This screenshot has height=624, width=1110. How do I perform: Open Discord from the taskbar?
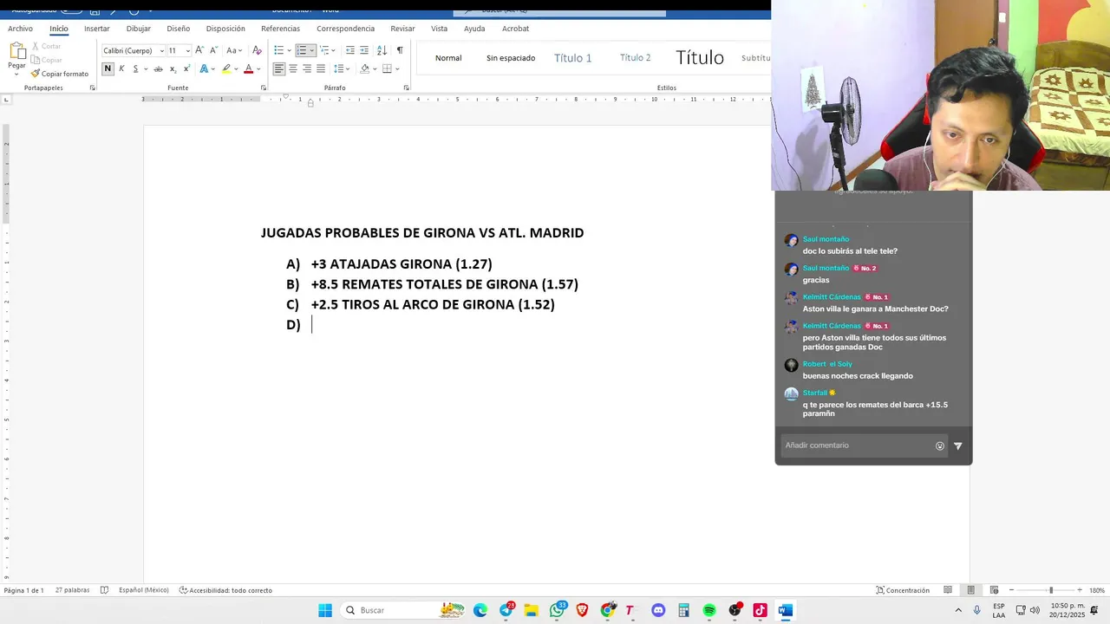click(658, 610)
